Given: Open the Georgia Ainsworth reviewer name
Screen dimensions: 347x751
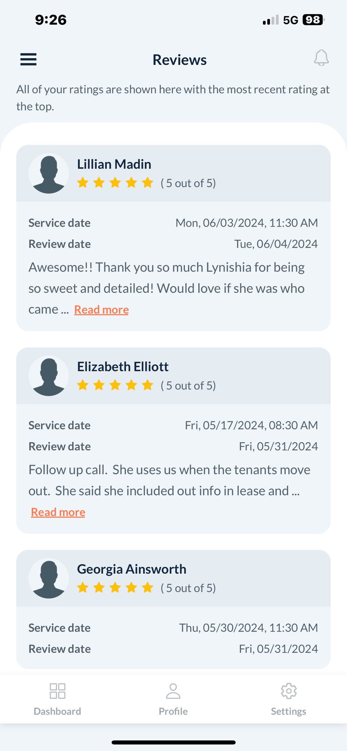Looking at the screenshot, I should (132, 569).
